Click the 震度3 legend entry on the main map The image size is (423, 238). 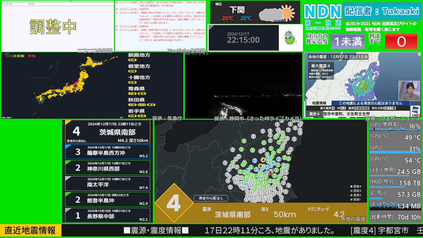pyautogui.click(x=356, y=191)
